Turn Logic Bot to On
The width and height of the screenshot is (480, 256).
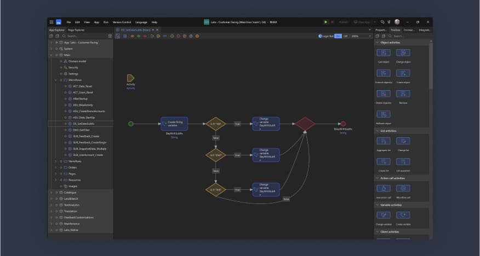coord(338,36)
